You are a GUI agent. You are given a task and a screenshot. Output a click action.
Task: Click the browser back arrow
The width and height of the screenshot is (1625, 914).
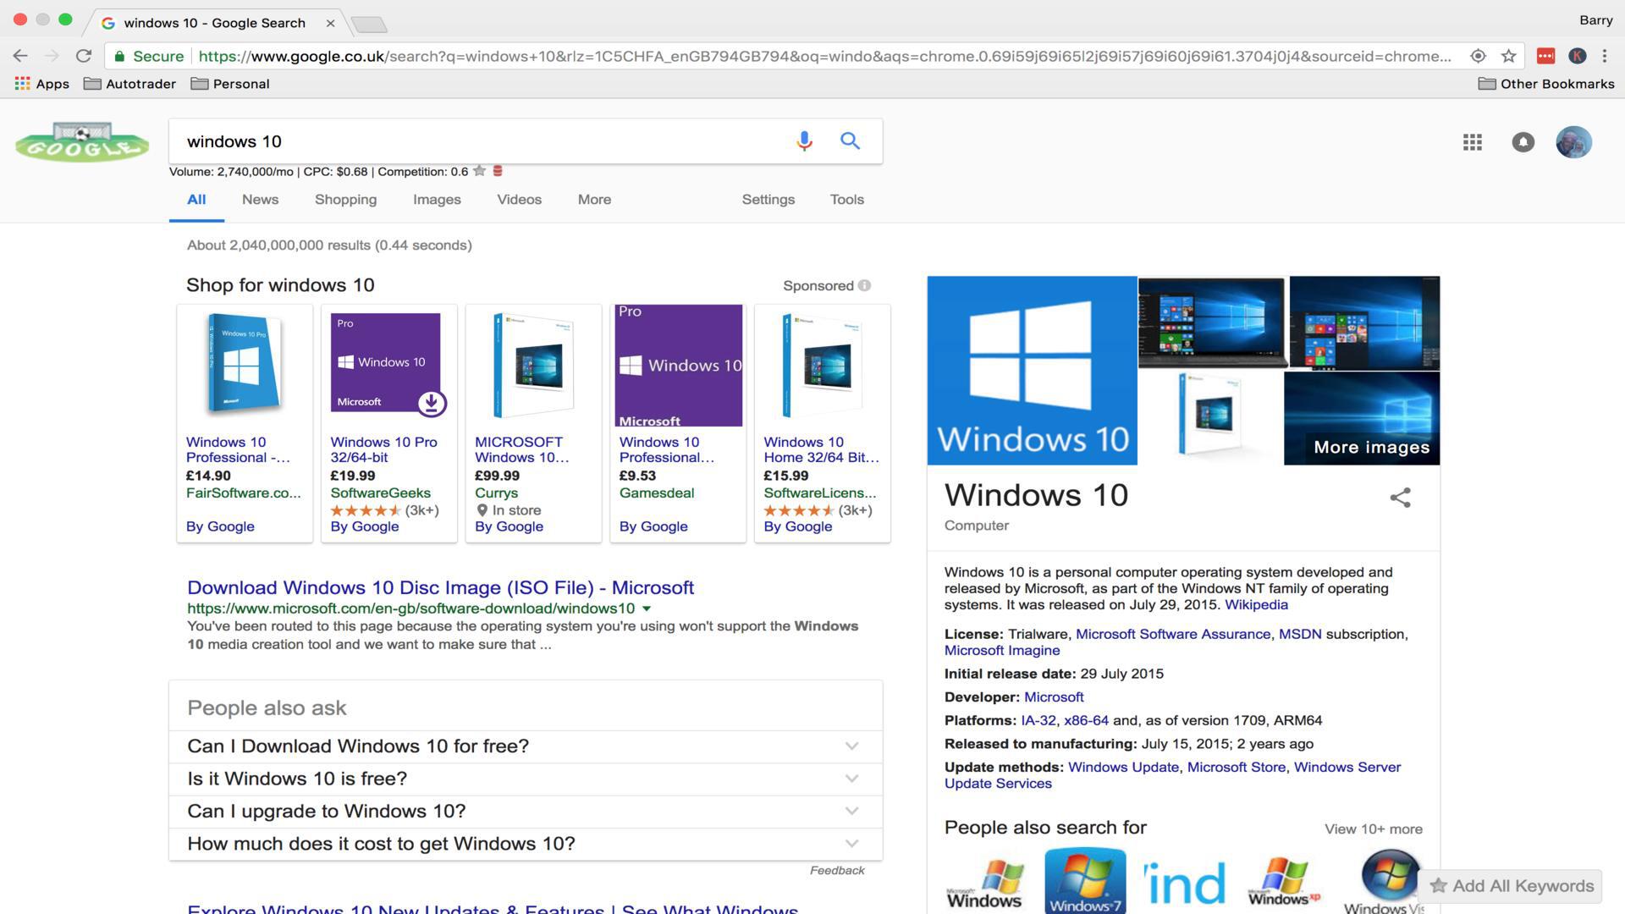(20, 56)
